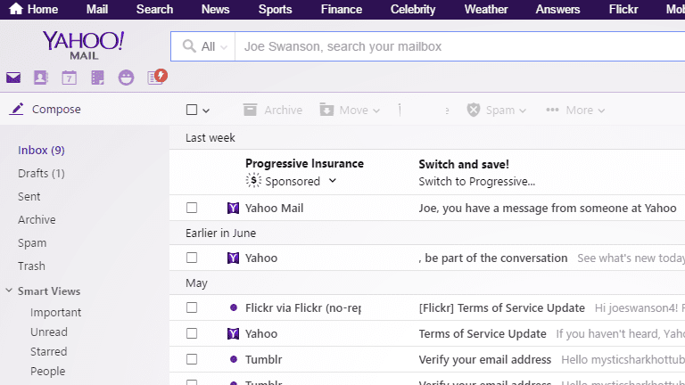Open Flickr in top navigation

coord(623,9)
